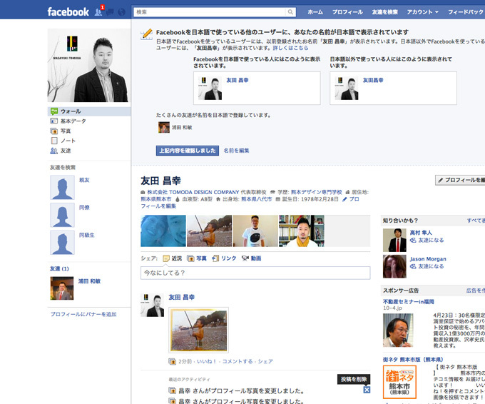Click add-friend icon beside 高村 隼人
The width and height of the screenshot is (485, 404).
[413, 241]
